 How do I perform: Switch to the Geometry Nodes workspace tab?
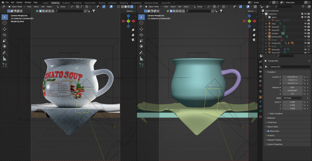151,3
